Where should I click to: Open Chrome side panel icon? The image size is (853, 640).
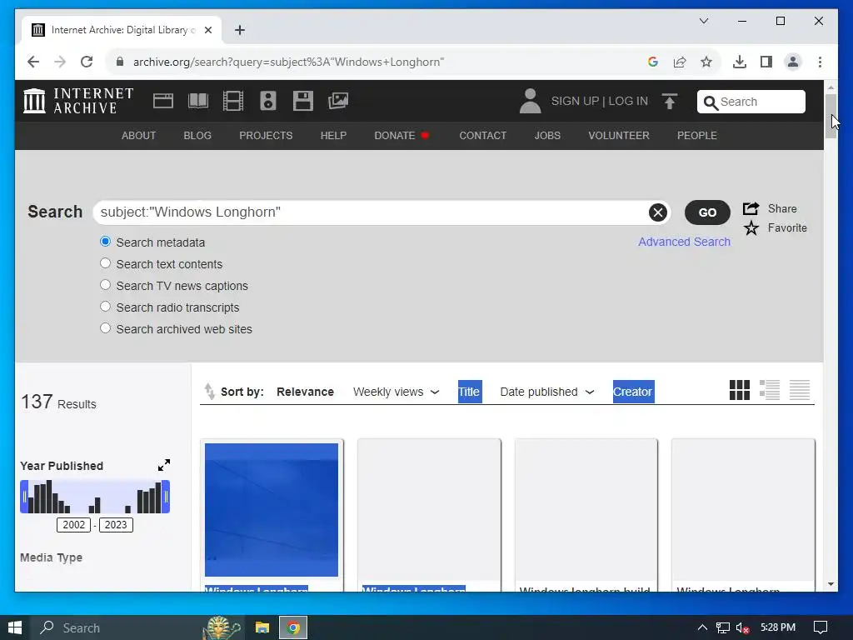pos(766,62)
